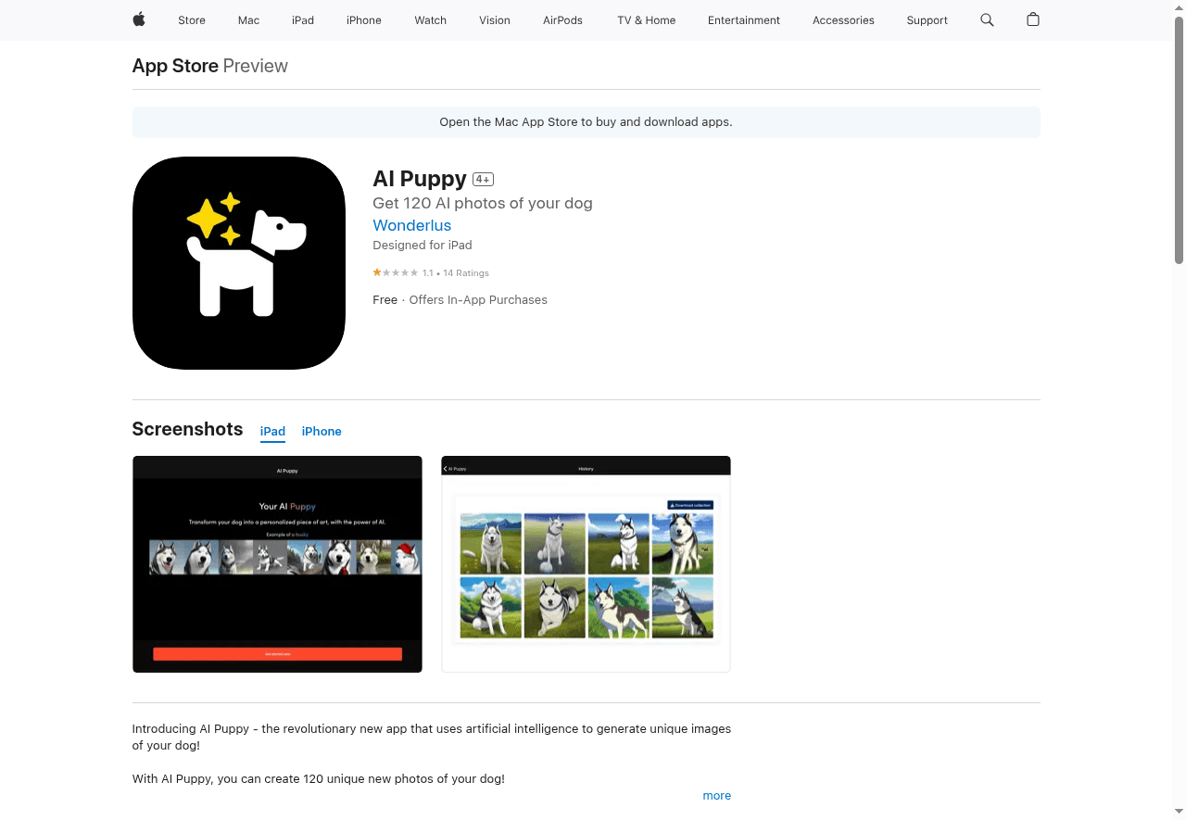Click the Apple logo
Image resolution: width=1186 pixels, height=820 pixels.
[x=138, y=19]
